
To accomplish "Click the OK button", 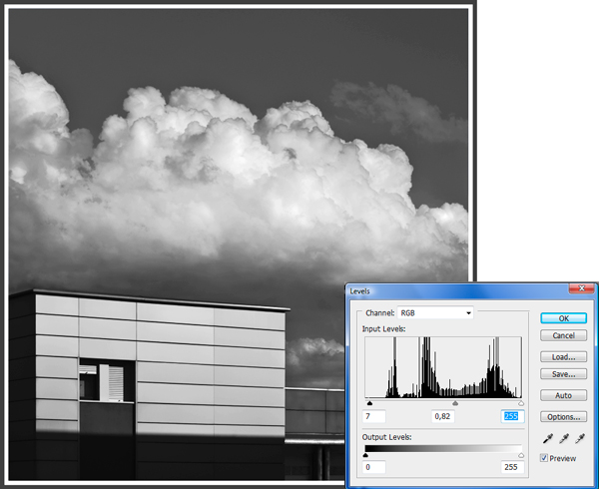I will pos(563,318).
